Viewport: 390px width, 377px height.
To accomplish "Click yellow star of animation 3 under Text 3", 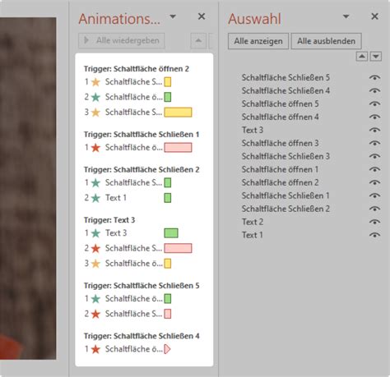I will (95, 264).
